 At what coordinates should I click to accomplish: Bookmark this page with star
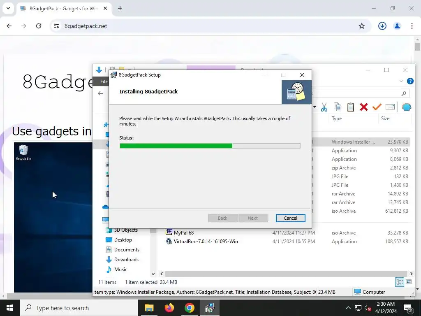(362, 26)
